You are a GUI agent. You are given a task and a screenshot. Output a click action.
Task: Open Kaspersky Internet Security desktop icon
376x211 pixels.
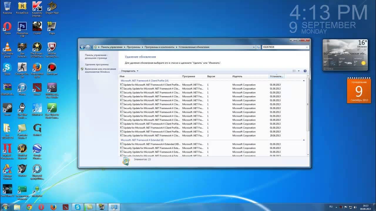[x=37, y=9]
